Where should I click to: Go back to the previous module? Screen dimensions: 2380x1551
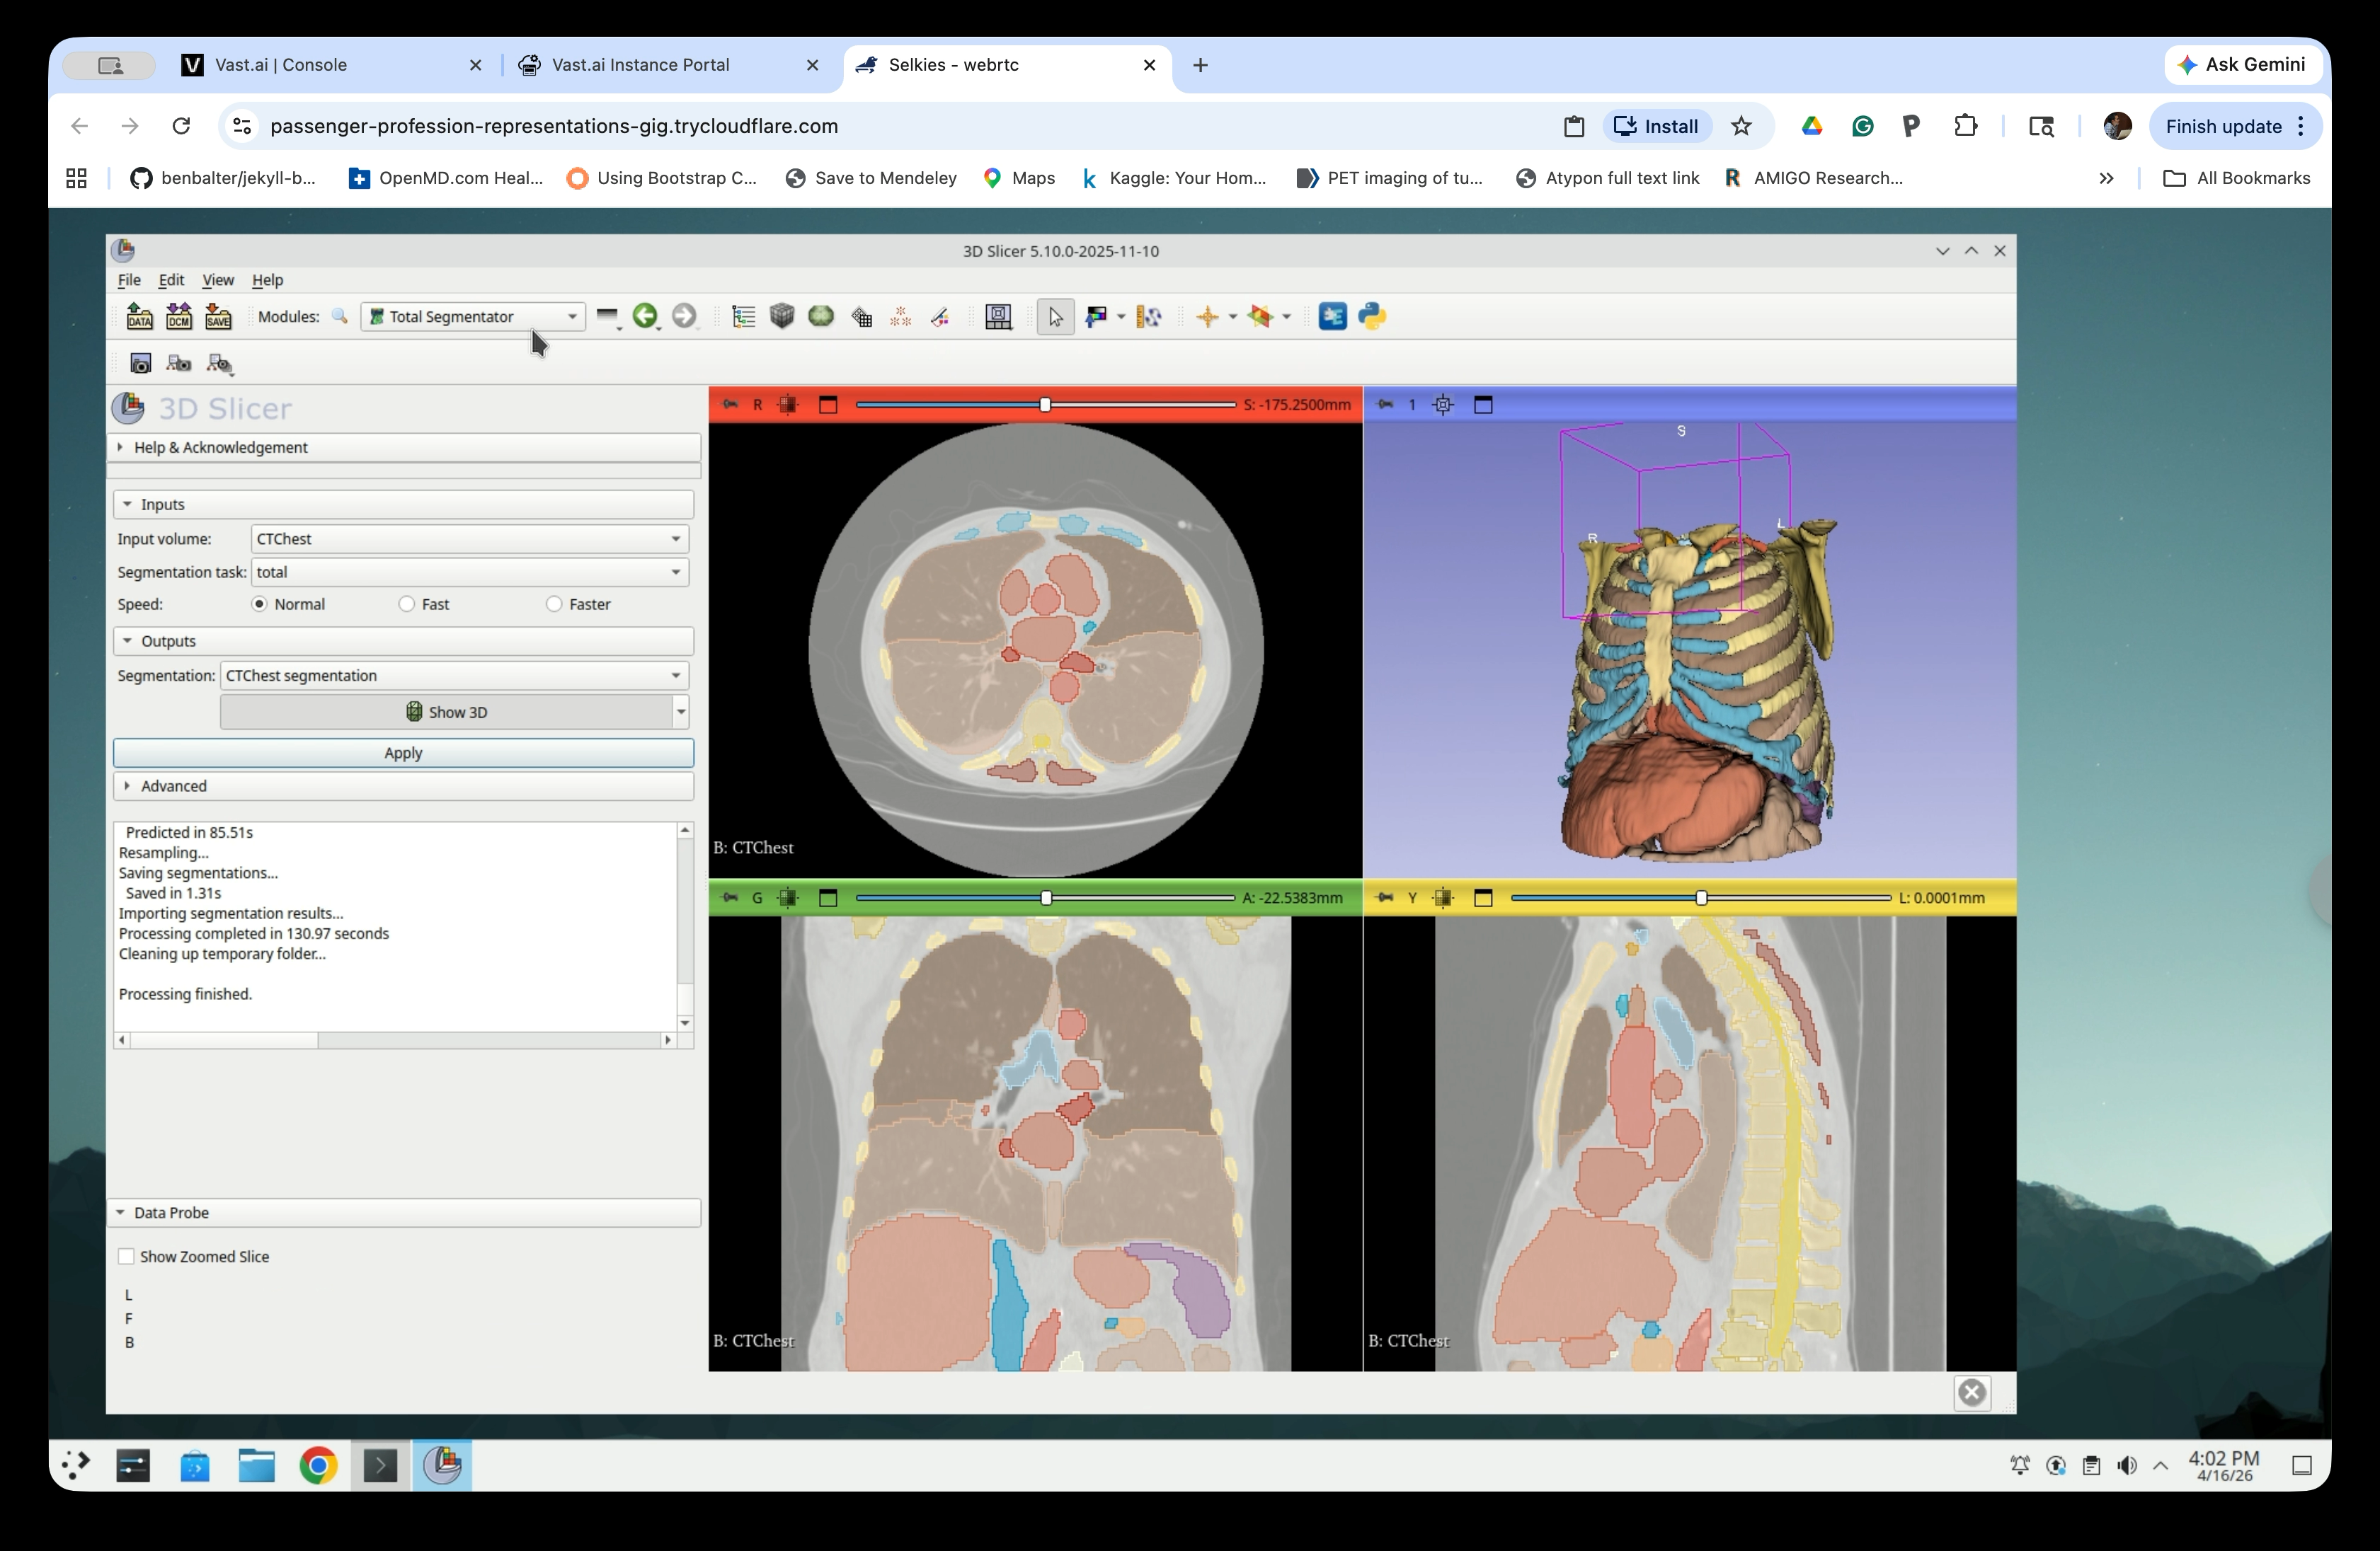coord(647,317)
